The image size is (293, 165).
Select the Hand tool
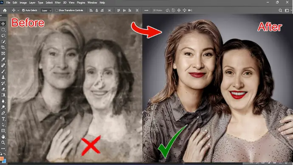pos(3,137)
